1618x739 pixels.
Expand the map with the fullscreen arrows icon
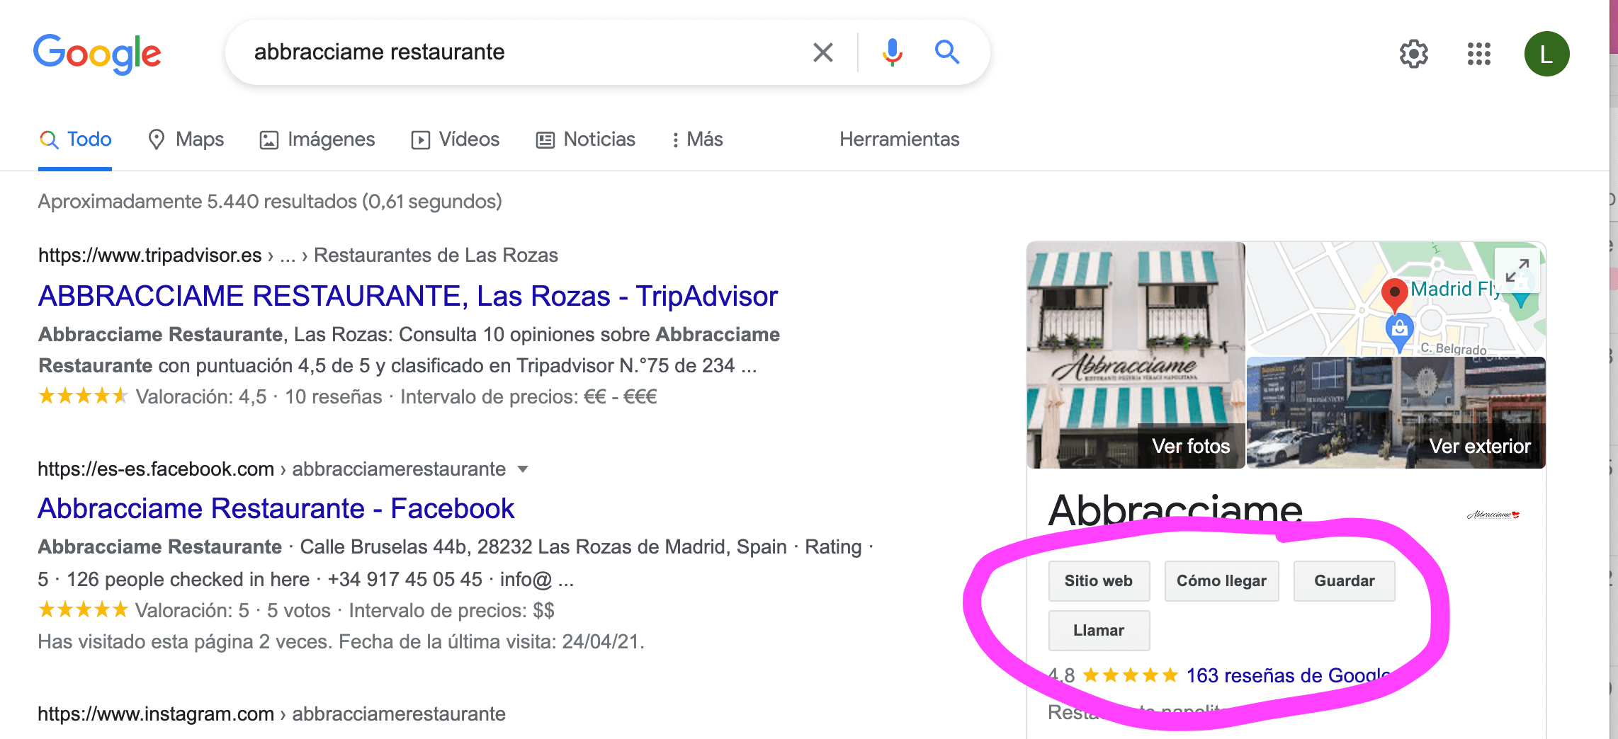(1517, 270)
